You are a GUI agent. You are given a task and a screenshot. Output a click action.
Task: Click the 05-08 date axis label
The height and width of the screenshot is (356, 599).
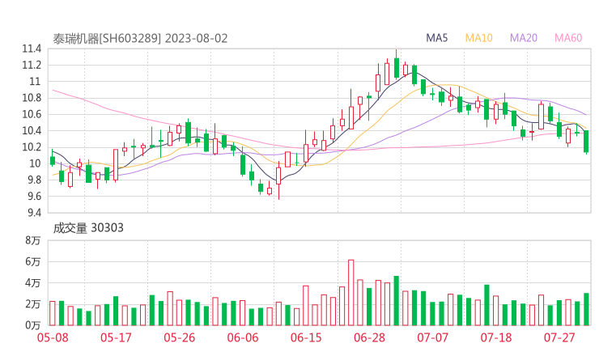53,337
